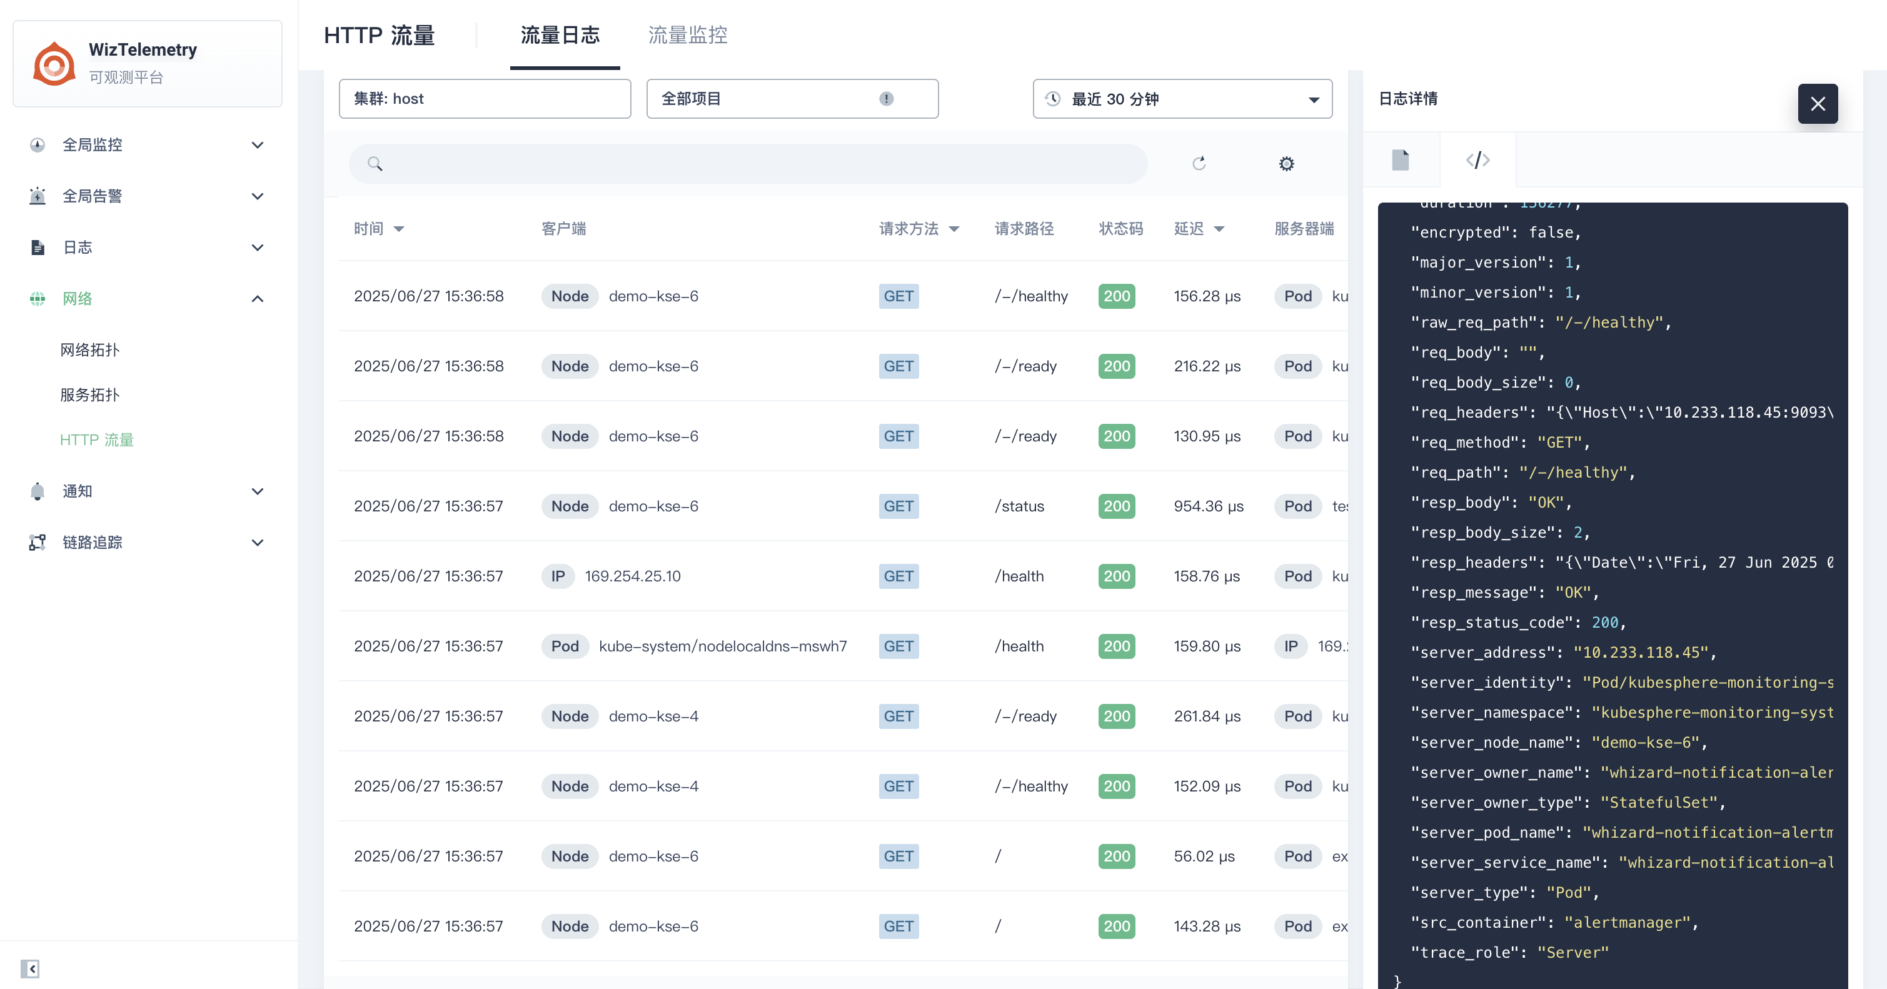
Task: Click the log search input field
Action: point(762,163)
